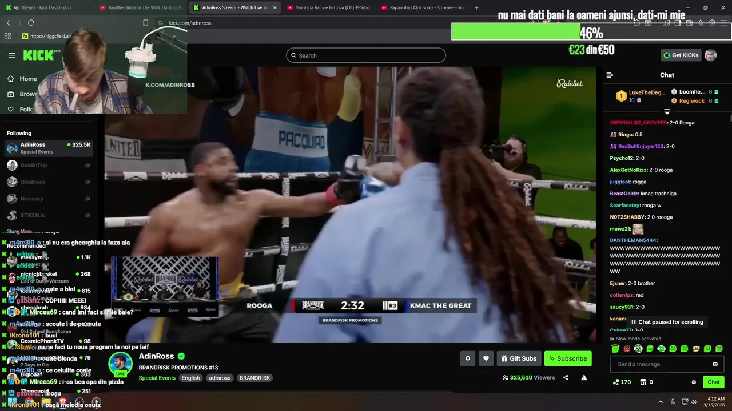Open browser apps grid icon
The width and height of the screenshot is (732, 411).
pyautogui.click(x=7, y=36)
